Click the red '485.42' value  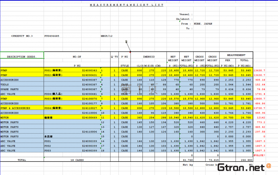click(260, 127)
